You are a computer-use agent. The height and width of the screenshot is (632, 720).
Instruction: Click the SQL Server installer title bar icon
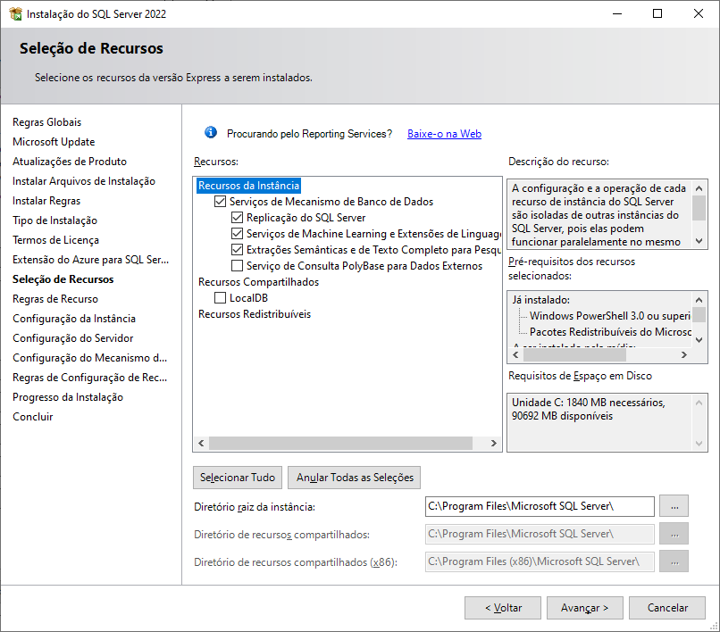click(x=15, y=13)
